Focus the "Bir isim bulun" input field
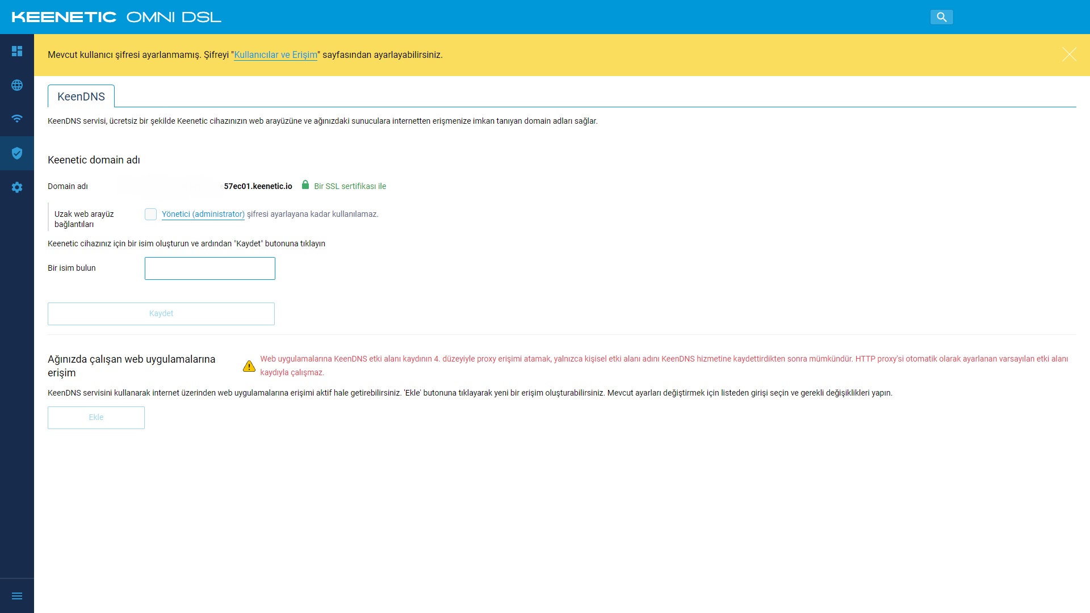The height and width of the screenshot is (613, 1090). [x=210, y=268]
